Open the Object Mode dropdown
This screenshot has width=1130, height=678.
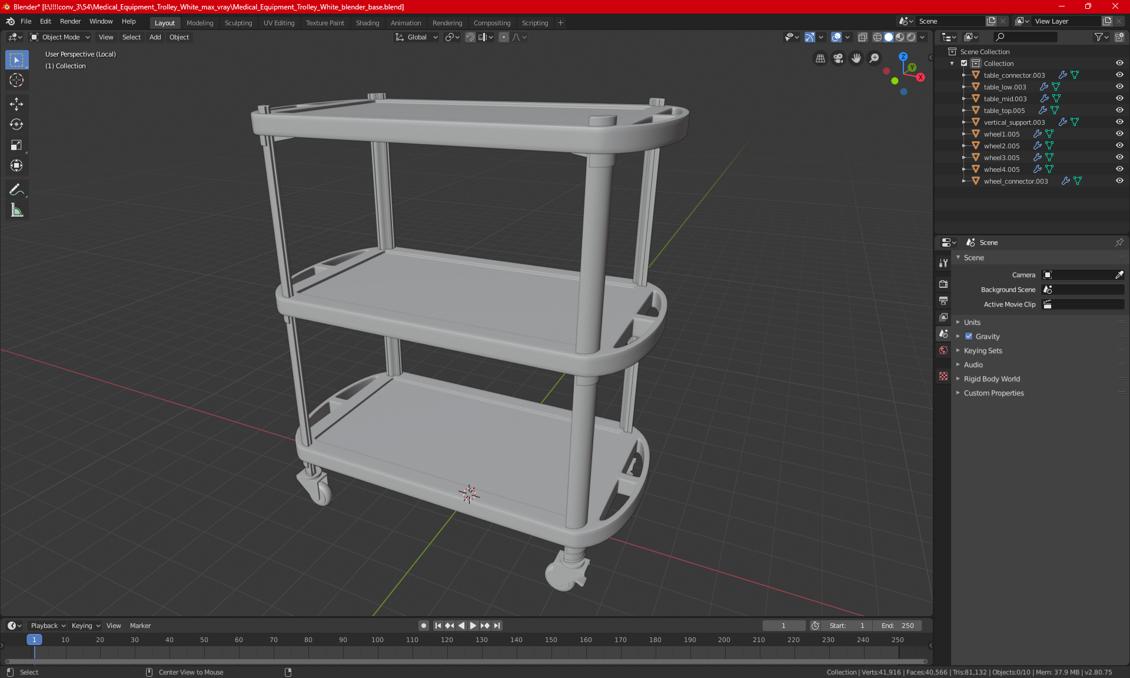59,37
